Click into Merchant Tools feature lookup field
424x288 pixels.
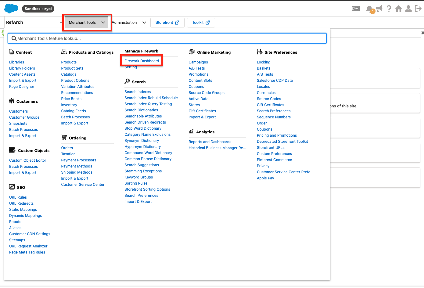167,38
